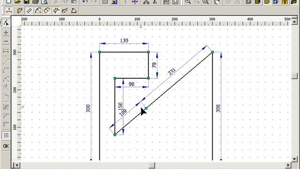
Task: Click the pink triangle marker on top ruler
Action: 141,27
